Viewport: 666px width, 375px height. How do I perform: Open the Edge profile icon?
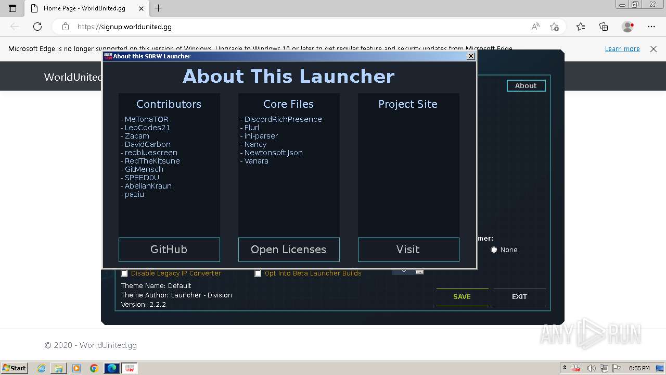(x=628, y=27)
